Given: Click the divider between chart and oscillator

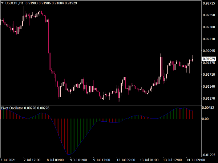Looking at the screenshot, I should [x=101, y=105].
